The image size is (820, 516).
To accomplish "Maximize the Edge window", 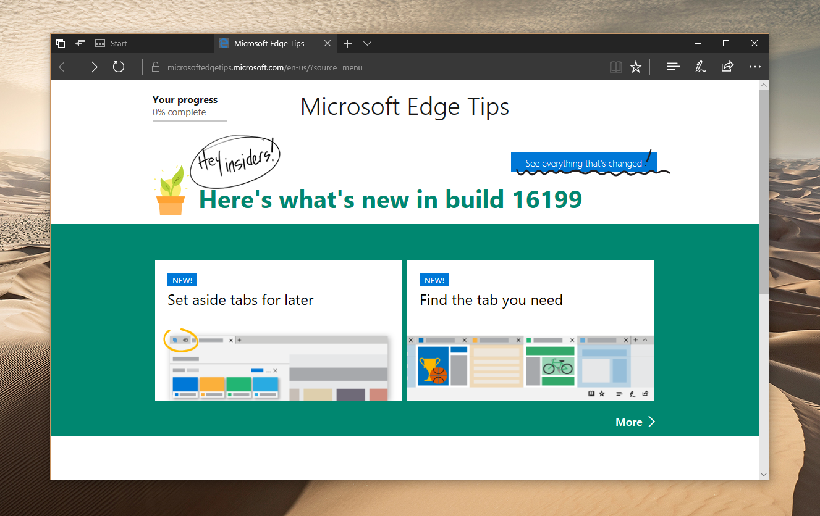I will pyautogui.click(x=726, y=43).
